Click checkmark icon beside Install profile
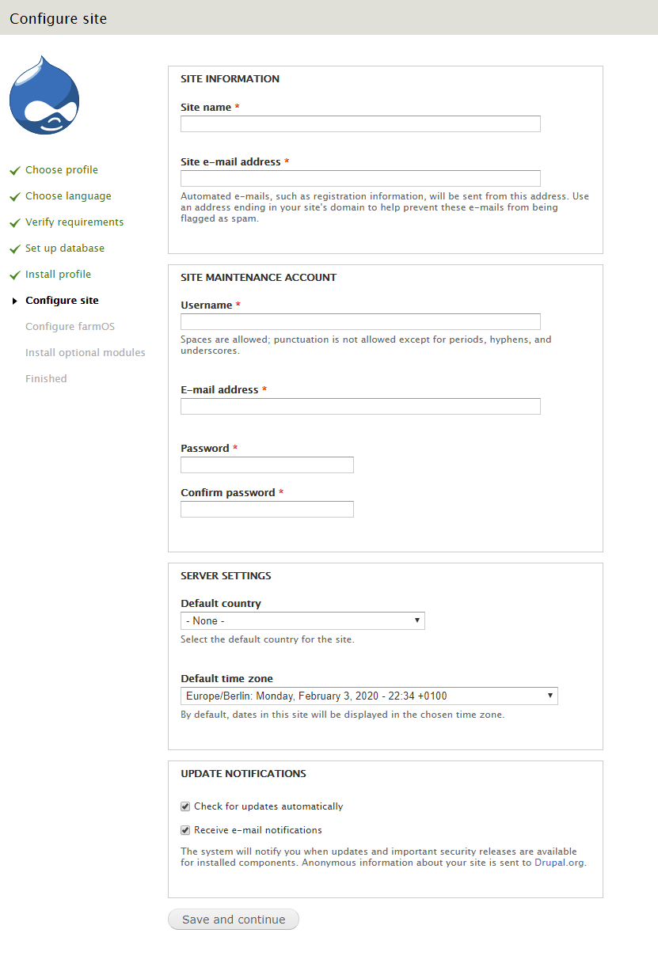The height and width of the screenshot is (971, 658). 14,275
